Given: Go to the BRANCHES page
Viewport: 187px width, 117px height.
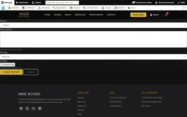Looking at the screenshot, I should coord(80,15).
